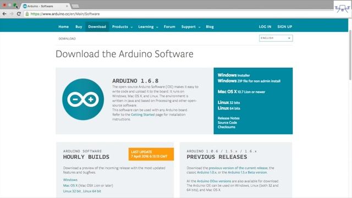Open the Release Notes link
Screen dimensions: 352x198
point(229,118)
